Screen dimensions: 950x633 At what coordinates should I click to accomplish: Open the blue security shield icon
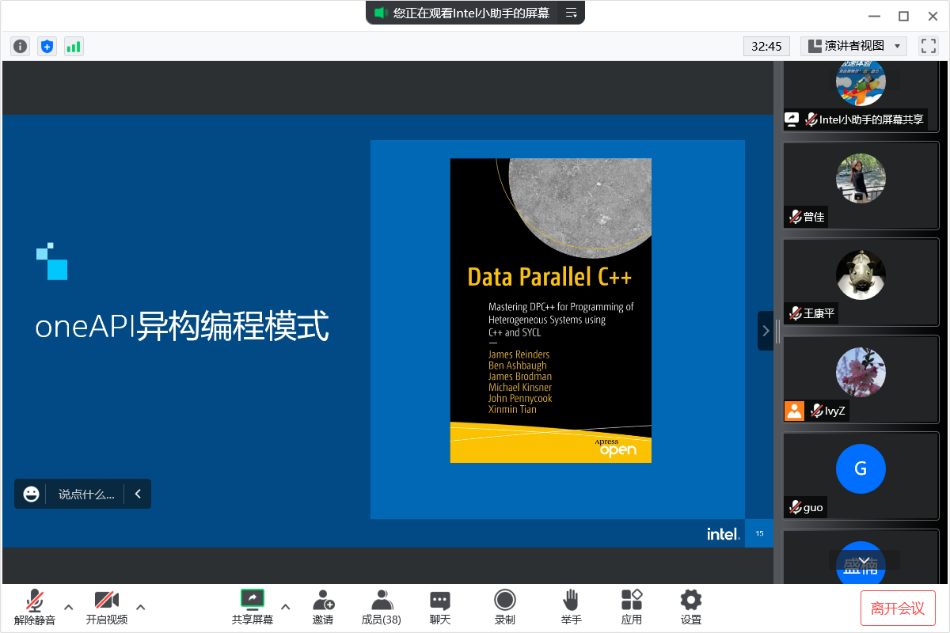click(47, 47)
